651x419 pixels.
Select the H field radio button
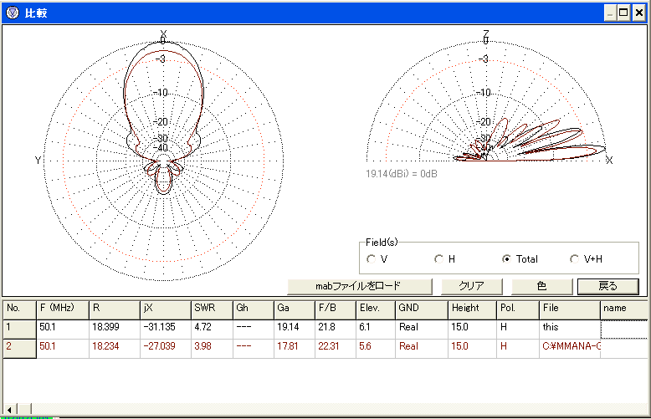(x=438, y=259)
